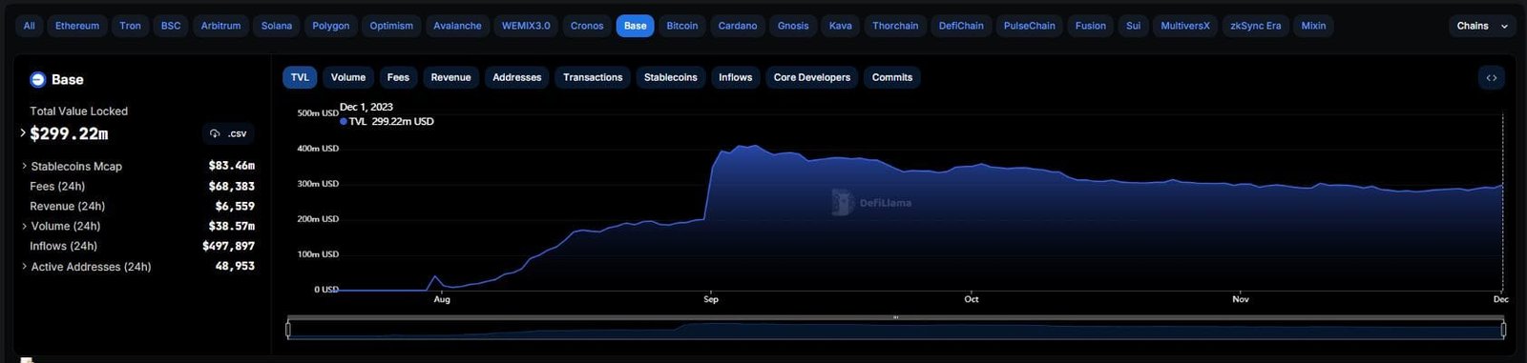Select the Solana chain filter

pyautogui.click(x=277, y=26)
